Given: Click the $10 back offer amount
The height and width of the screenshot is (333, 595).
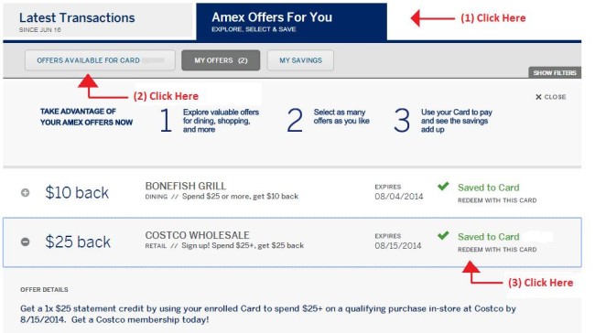Looking at the screenshot, I should pos(77,193).
